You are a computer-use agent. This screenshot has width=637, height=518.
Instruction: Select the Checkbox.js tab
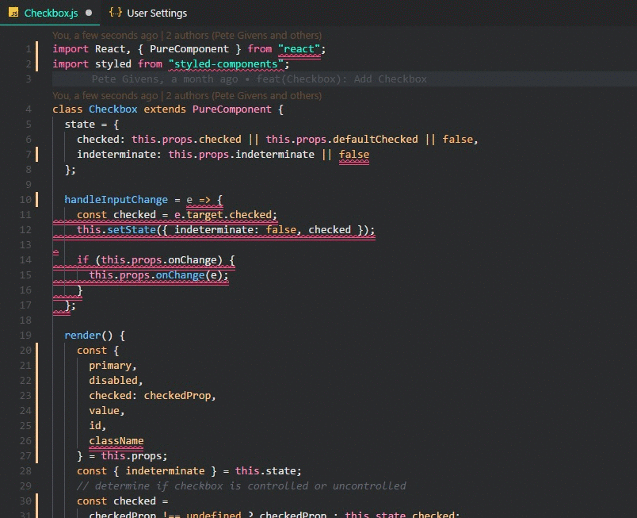coord(50,13)
